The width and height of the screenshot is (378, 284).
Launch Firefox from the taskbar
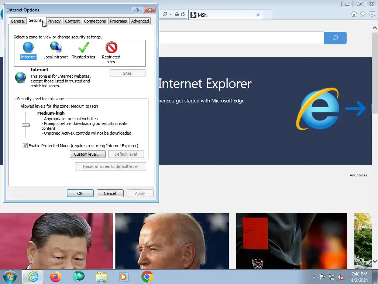point(56,277)
